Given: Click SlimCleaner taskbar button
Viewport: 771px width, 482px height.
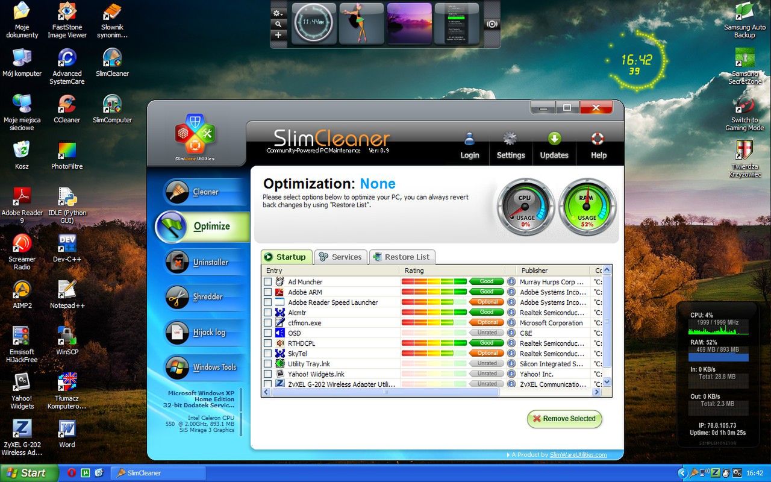Looking at the screenshot, I should tap(159, 473).
